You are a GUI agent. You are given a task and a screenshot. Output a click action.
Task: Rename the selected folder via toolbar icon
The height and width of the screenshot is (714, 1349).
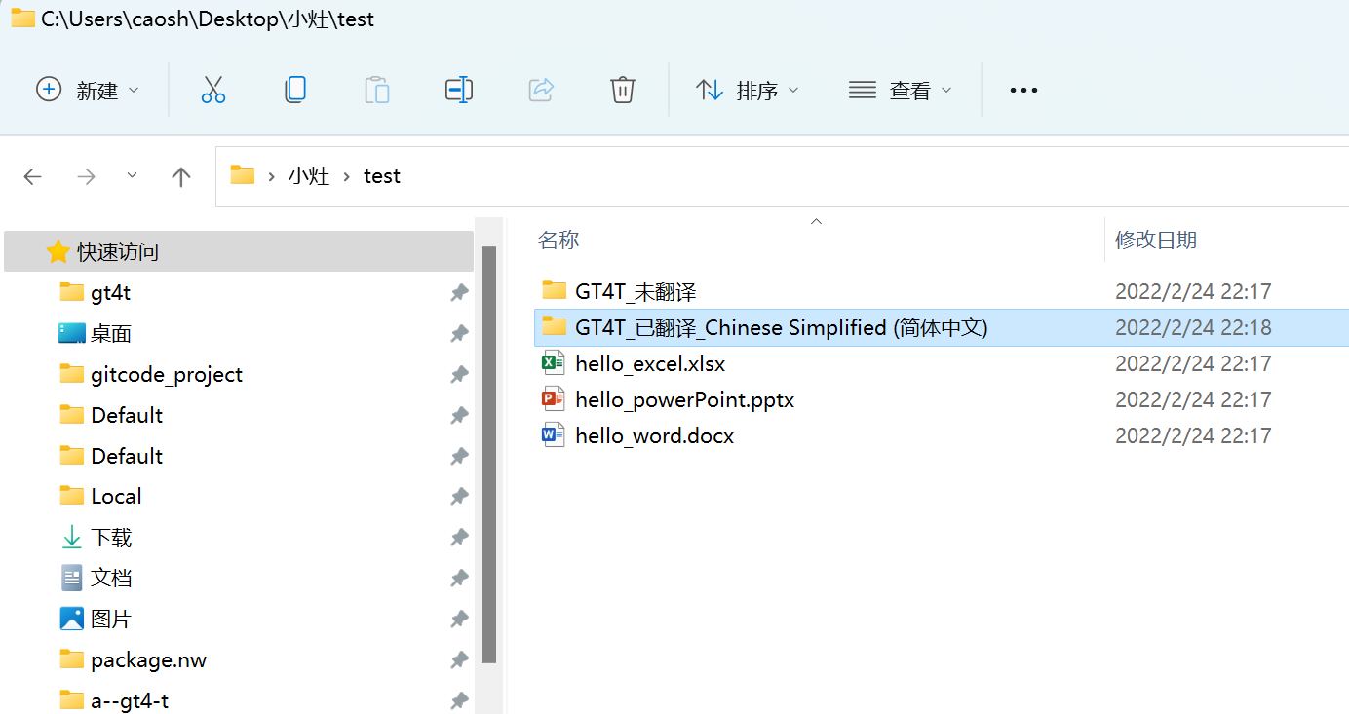(459, 90)
